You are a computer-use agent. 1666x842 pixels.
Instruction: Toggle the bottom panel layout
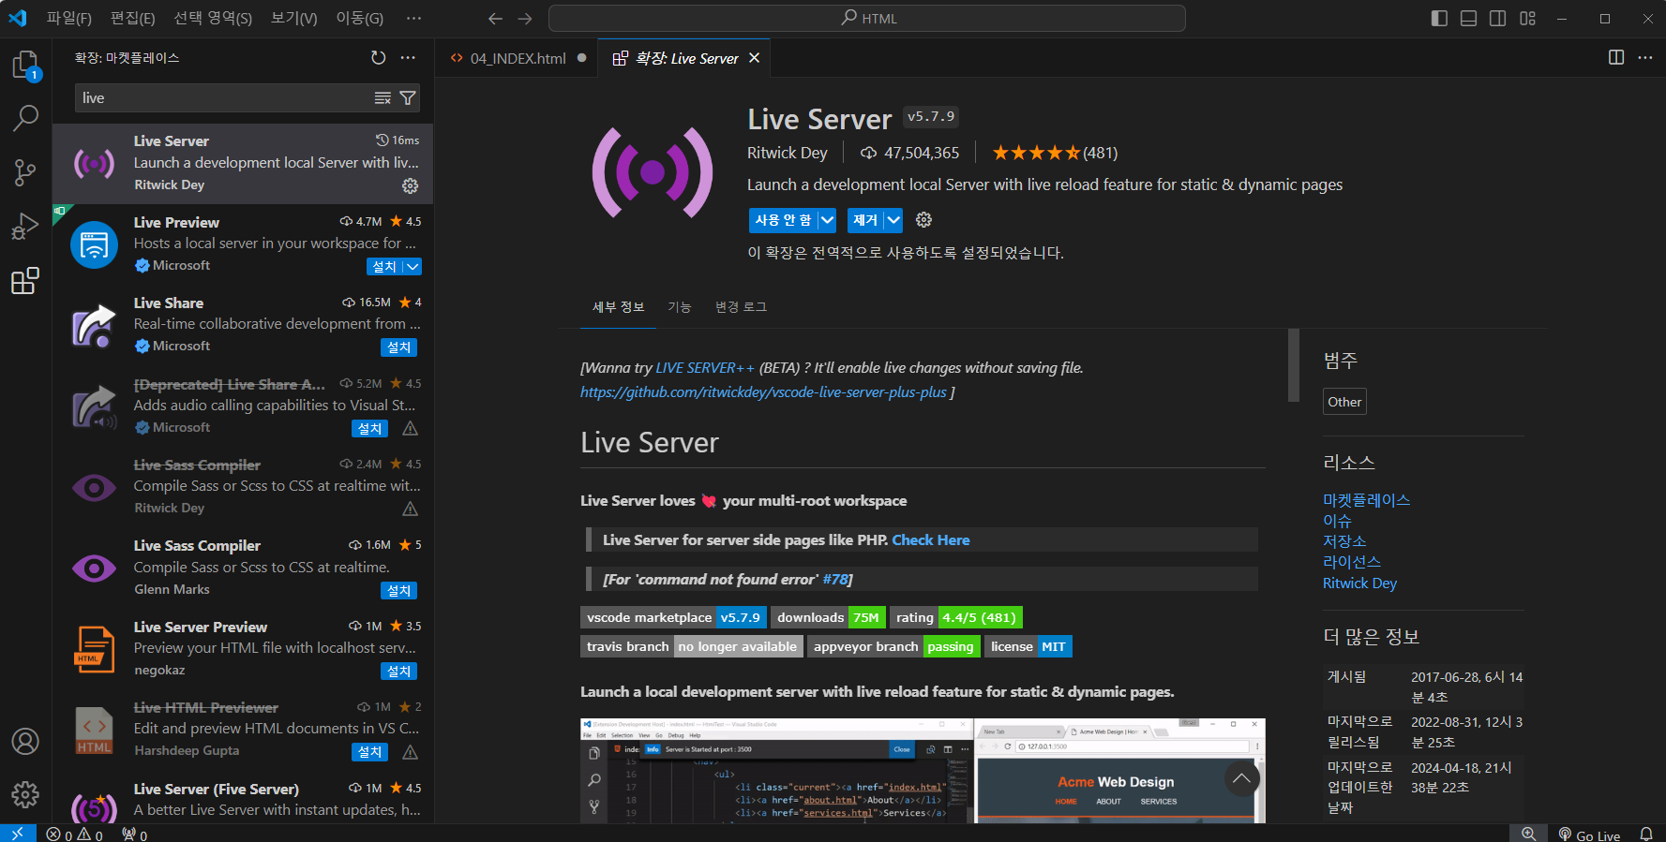click(1468, 19)
